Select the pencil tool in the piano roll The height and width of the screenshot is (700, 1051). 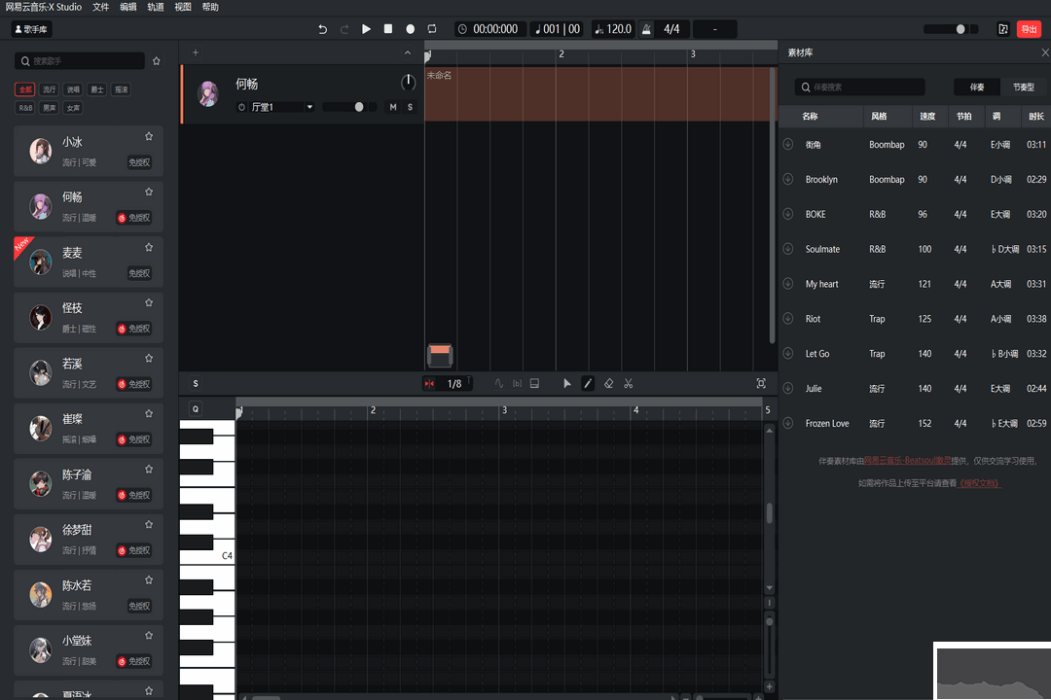pyautogui.click(x=588, y=383)
